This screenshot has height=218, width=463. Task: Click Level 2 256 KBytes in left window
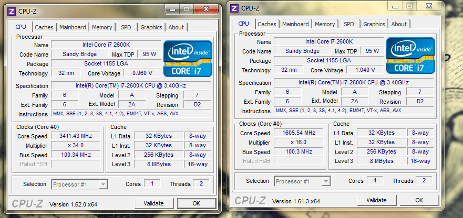159,155
